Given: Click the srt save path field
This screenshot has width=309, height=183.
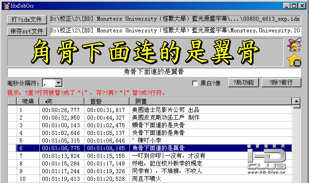Looking at the screenshot, I should (175, 31).
